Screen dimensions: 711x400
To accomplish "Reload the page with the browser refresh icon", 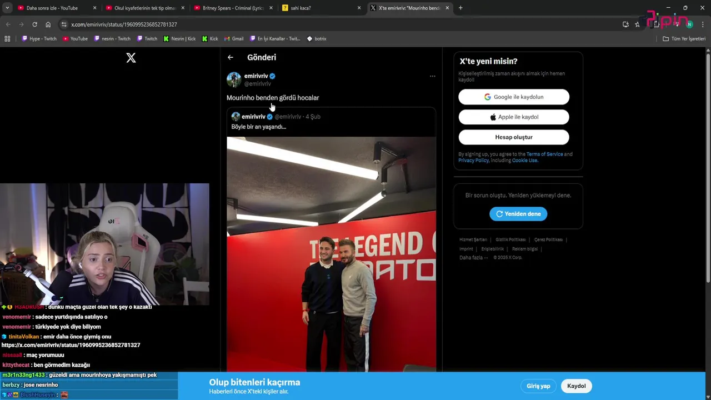I will click(x=34, y=24).
